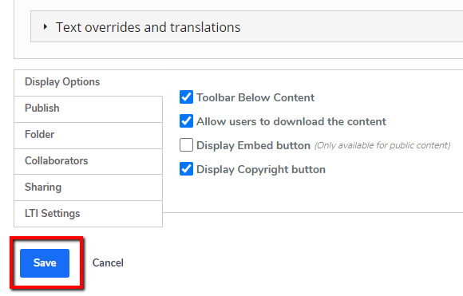The height and width of the screenshot is (296, 463).
Task: Click the 'Allow users to download the content' label
Action: (291, 121)
